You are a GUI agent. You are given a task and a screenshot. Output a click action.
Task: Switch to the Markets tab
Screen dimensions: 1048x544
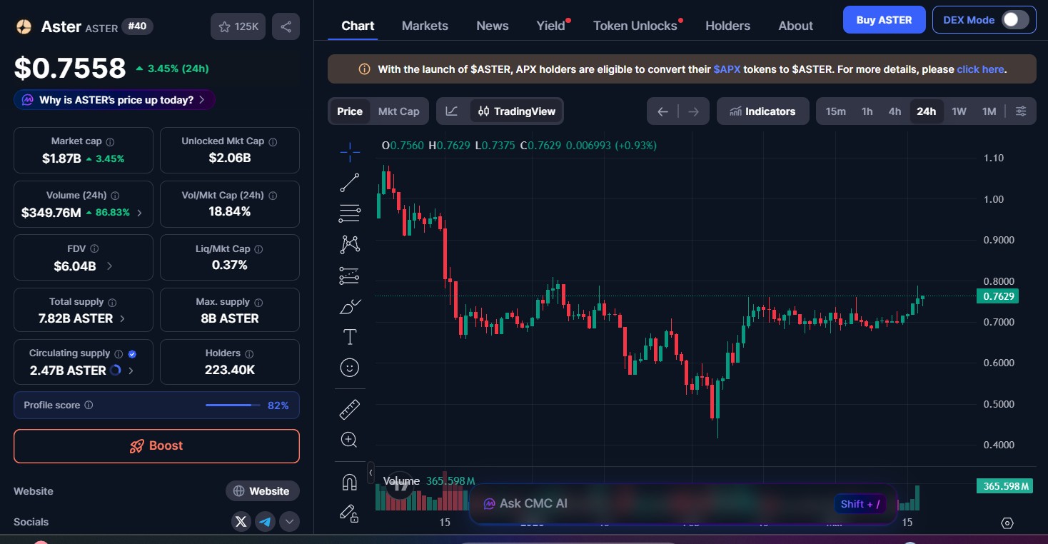[x=425, y=26]
